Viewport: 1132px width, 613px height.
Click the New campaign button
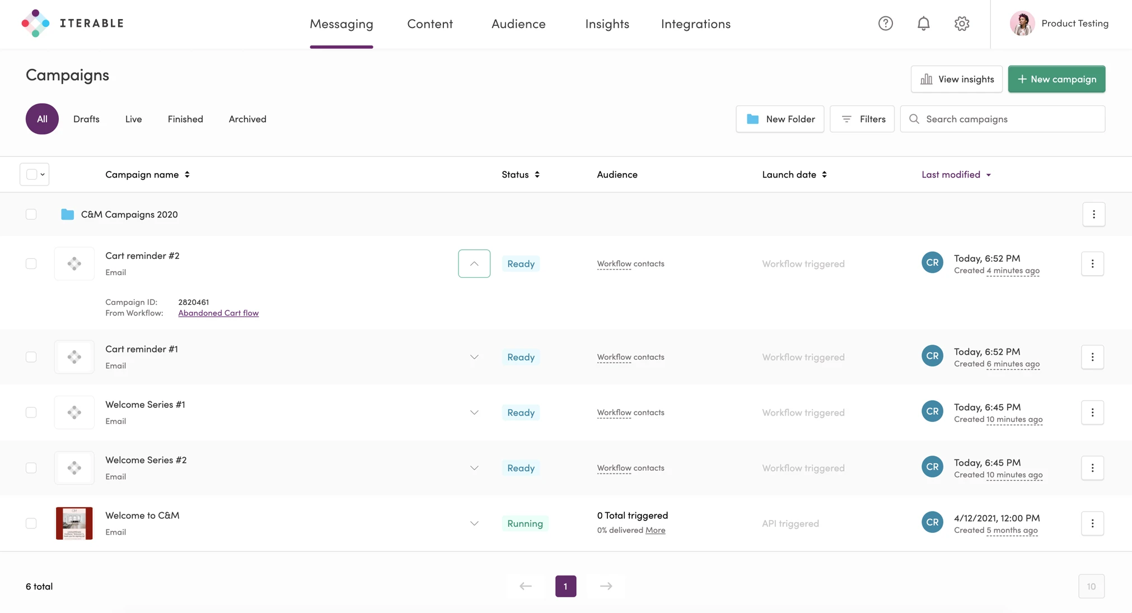(1056, 79)
